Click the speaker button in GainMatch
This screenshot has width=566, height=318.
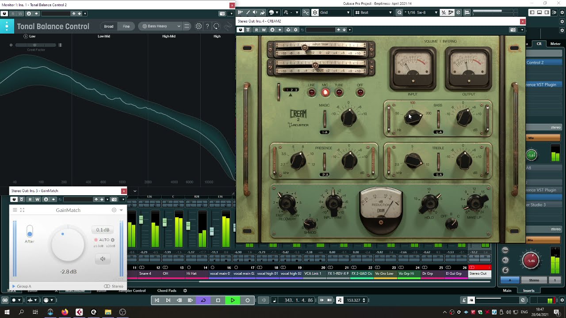(103, 259)
